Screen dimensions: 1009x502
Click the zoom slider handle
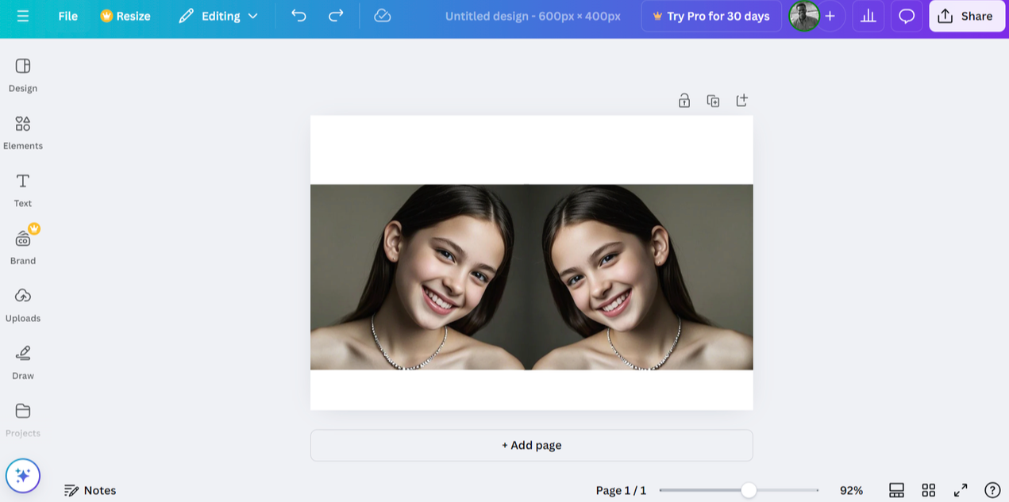point(749,490)
